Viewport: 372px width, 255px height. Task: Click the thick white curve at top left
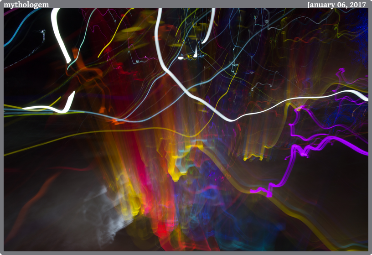[x=59, y=36]
